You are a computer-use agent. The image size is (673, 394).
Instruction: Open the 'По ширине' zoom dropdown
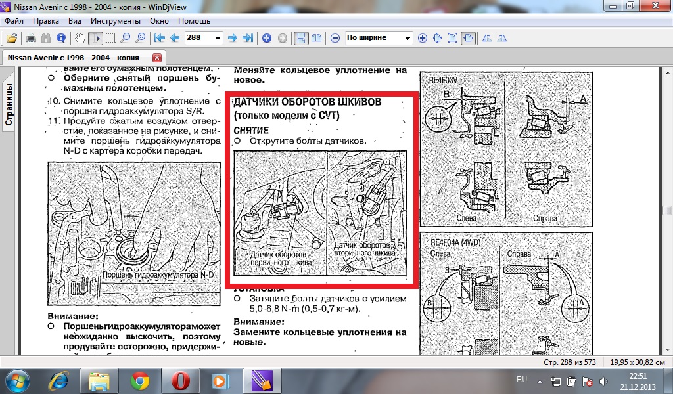tap(407, 38)
